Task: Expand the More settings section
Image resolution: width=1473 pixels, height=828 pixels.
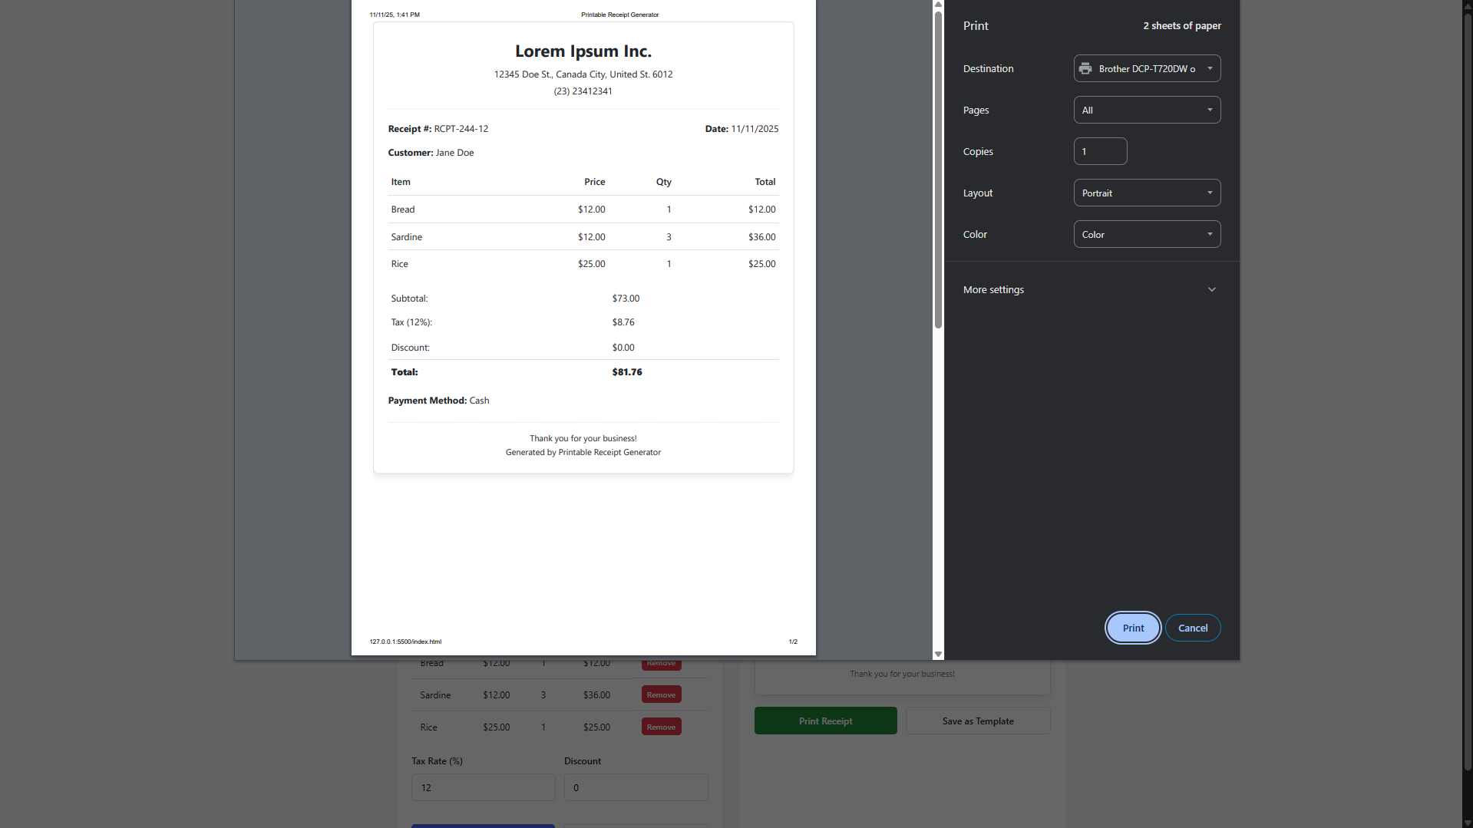Action: coord(1090,289)
